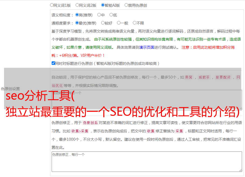Select the 禁用伪原创 radio option
This screenshot has height=177, width=245.
tap(126, 5)
